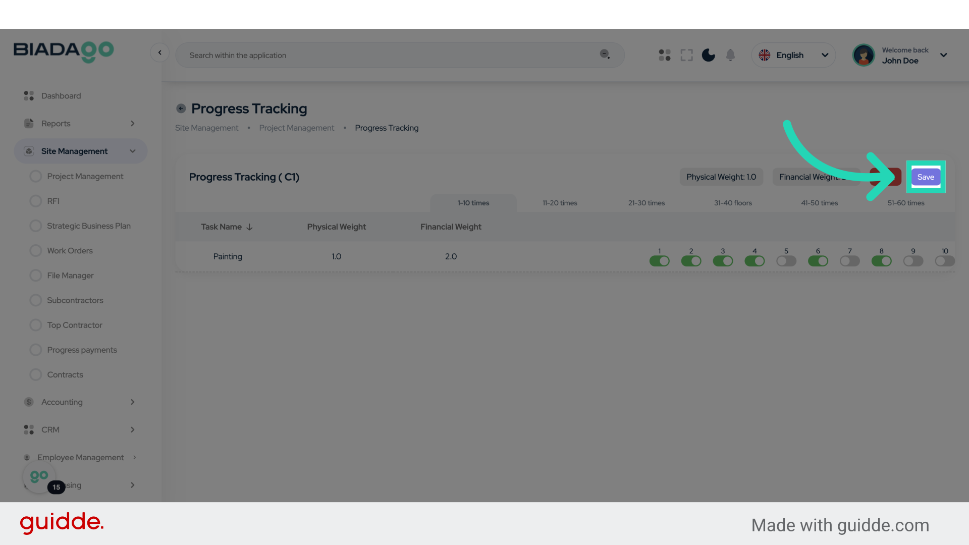Click the back arrow beside Progress Tracking title
This screenshot has height=545, width=969.
tap(181, 108)
